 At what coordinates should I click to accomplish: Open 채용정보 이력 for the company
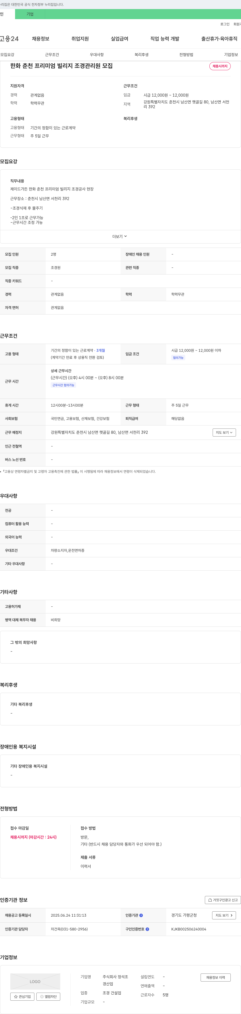pyautogui.click(x=215, y=978)
